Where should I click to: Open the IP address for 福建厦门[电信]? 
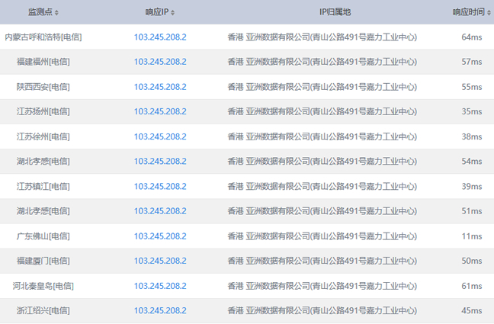(160, 261)
